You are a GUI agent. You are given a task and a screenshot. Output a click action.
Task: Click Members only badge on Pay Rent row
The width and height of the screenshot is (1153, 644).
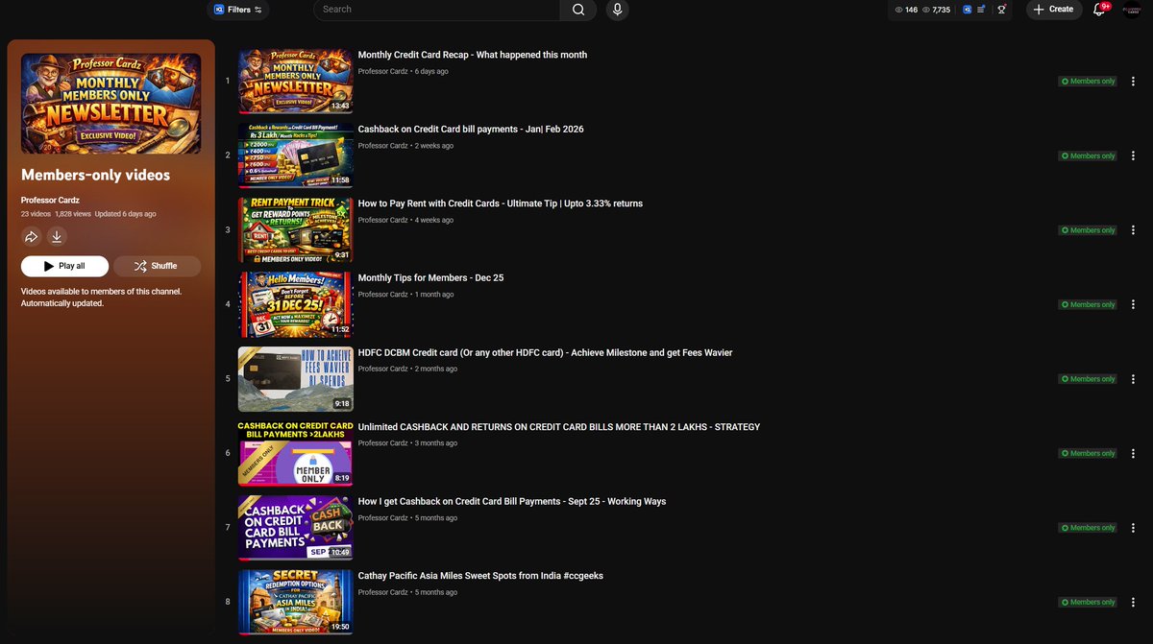point(1089,230)
